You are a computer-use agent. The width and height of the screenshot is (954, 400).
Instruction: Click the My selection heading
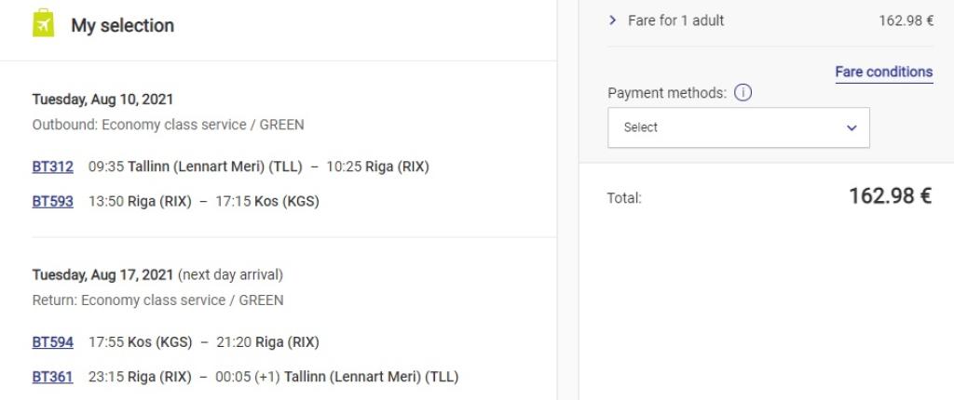122,25
